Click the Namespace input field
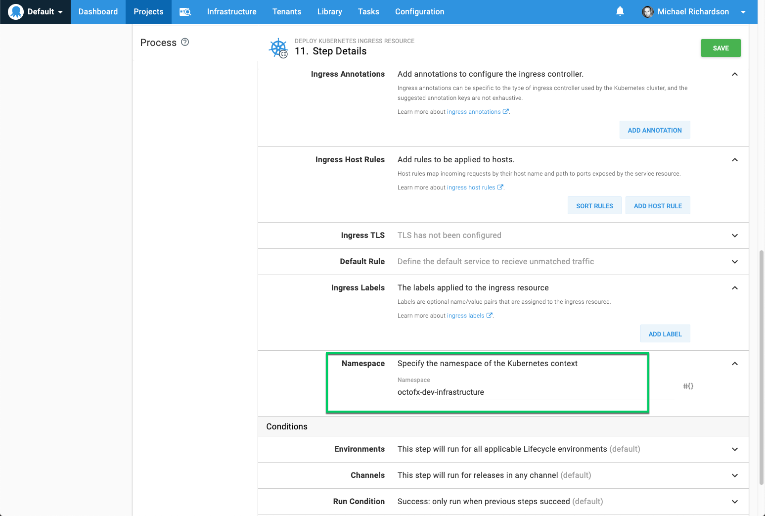 coord(495,392)
